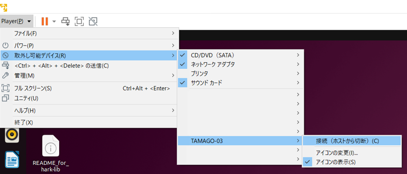Viewport: 407px width, 174px height.
Task: Choose 接続（ホストから切断）(C)
Action: 352,141
